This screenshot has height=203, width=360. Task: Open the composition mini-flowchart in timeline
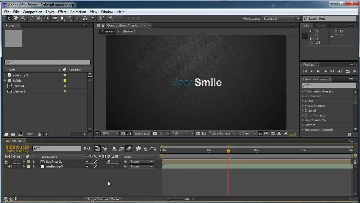(x=87, y=149)
